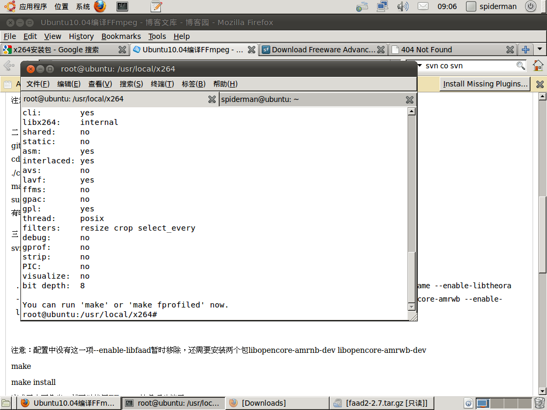The image size is (547, 410).
Task: Click the terminal vertical scrollbar thumb
Action: click(412, 277)
